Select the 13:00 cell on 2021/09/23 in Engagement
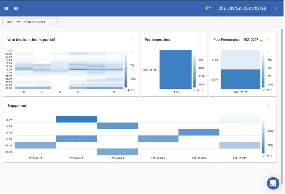Viewport: 285px width, 194px height. click(76, 119)
